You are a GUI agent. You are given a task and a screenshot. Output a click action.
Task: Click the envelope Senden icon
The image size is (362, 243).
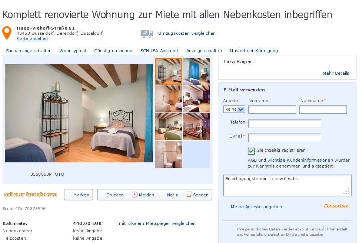point(189,195)
